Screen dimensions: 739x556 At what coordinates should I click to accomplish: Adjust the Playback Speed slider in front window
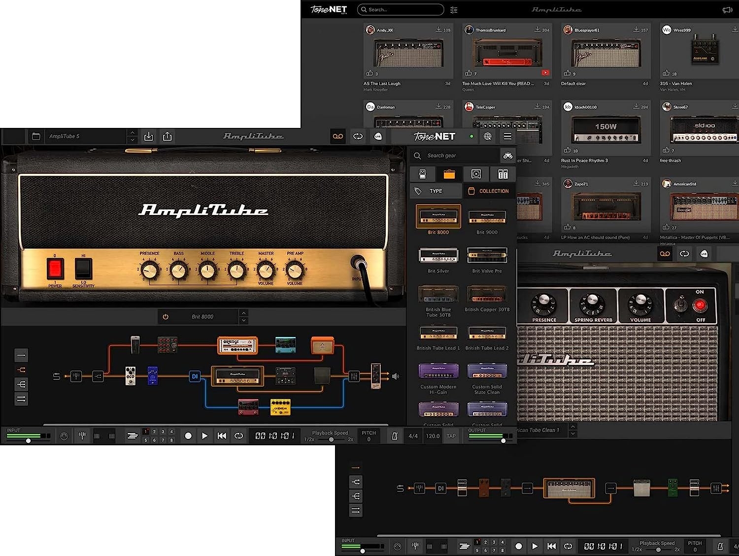[332, 439]
